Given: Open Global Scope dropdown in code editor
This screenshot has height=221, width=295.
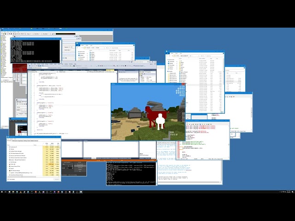Looking at the screenshot, I should pos(74,72).
